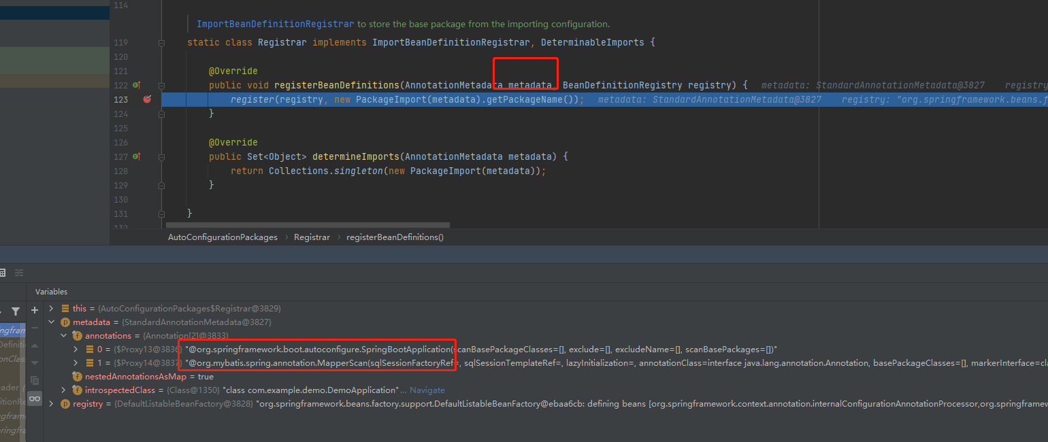The height and width of the screenshot is (442, 1048).
Task: Collapse the annotations field node
Action: click(x=63, y=336)
